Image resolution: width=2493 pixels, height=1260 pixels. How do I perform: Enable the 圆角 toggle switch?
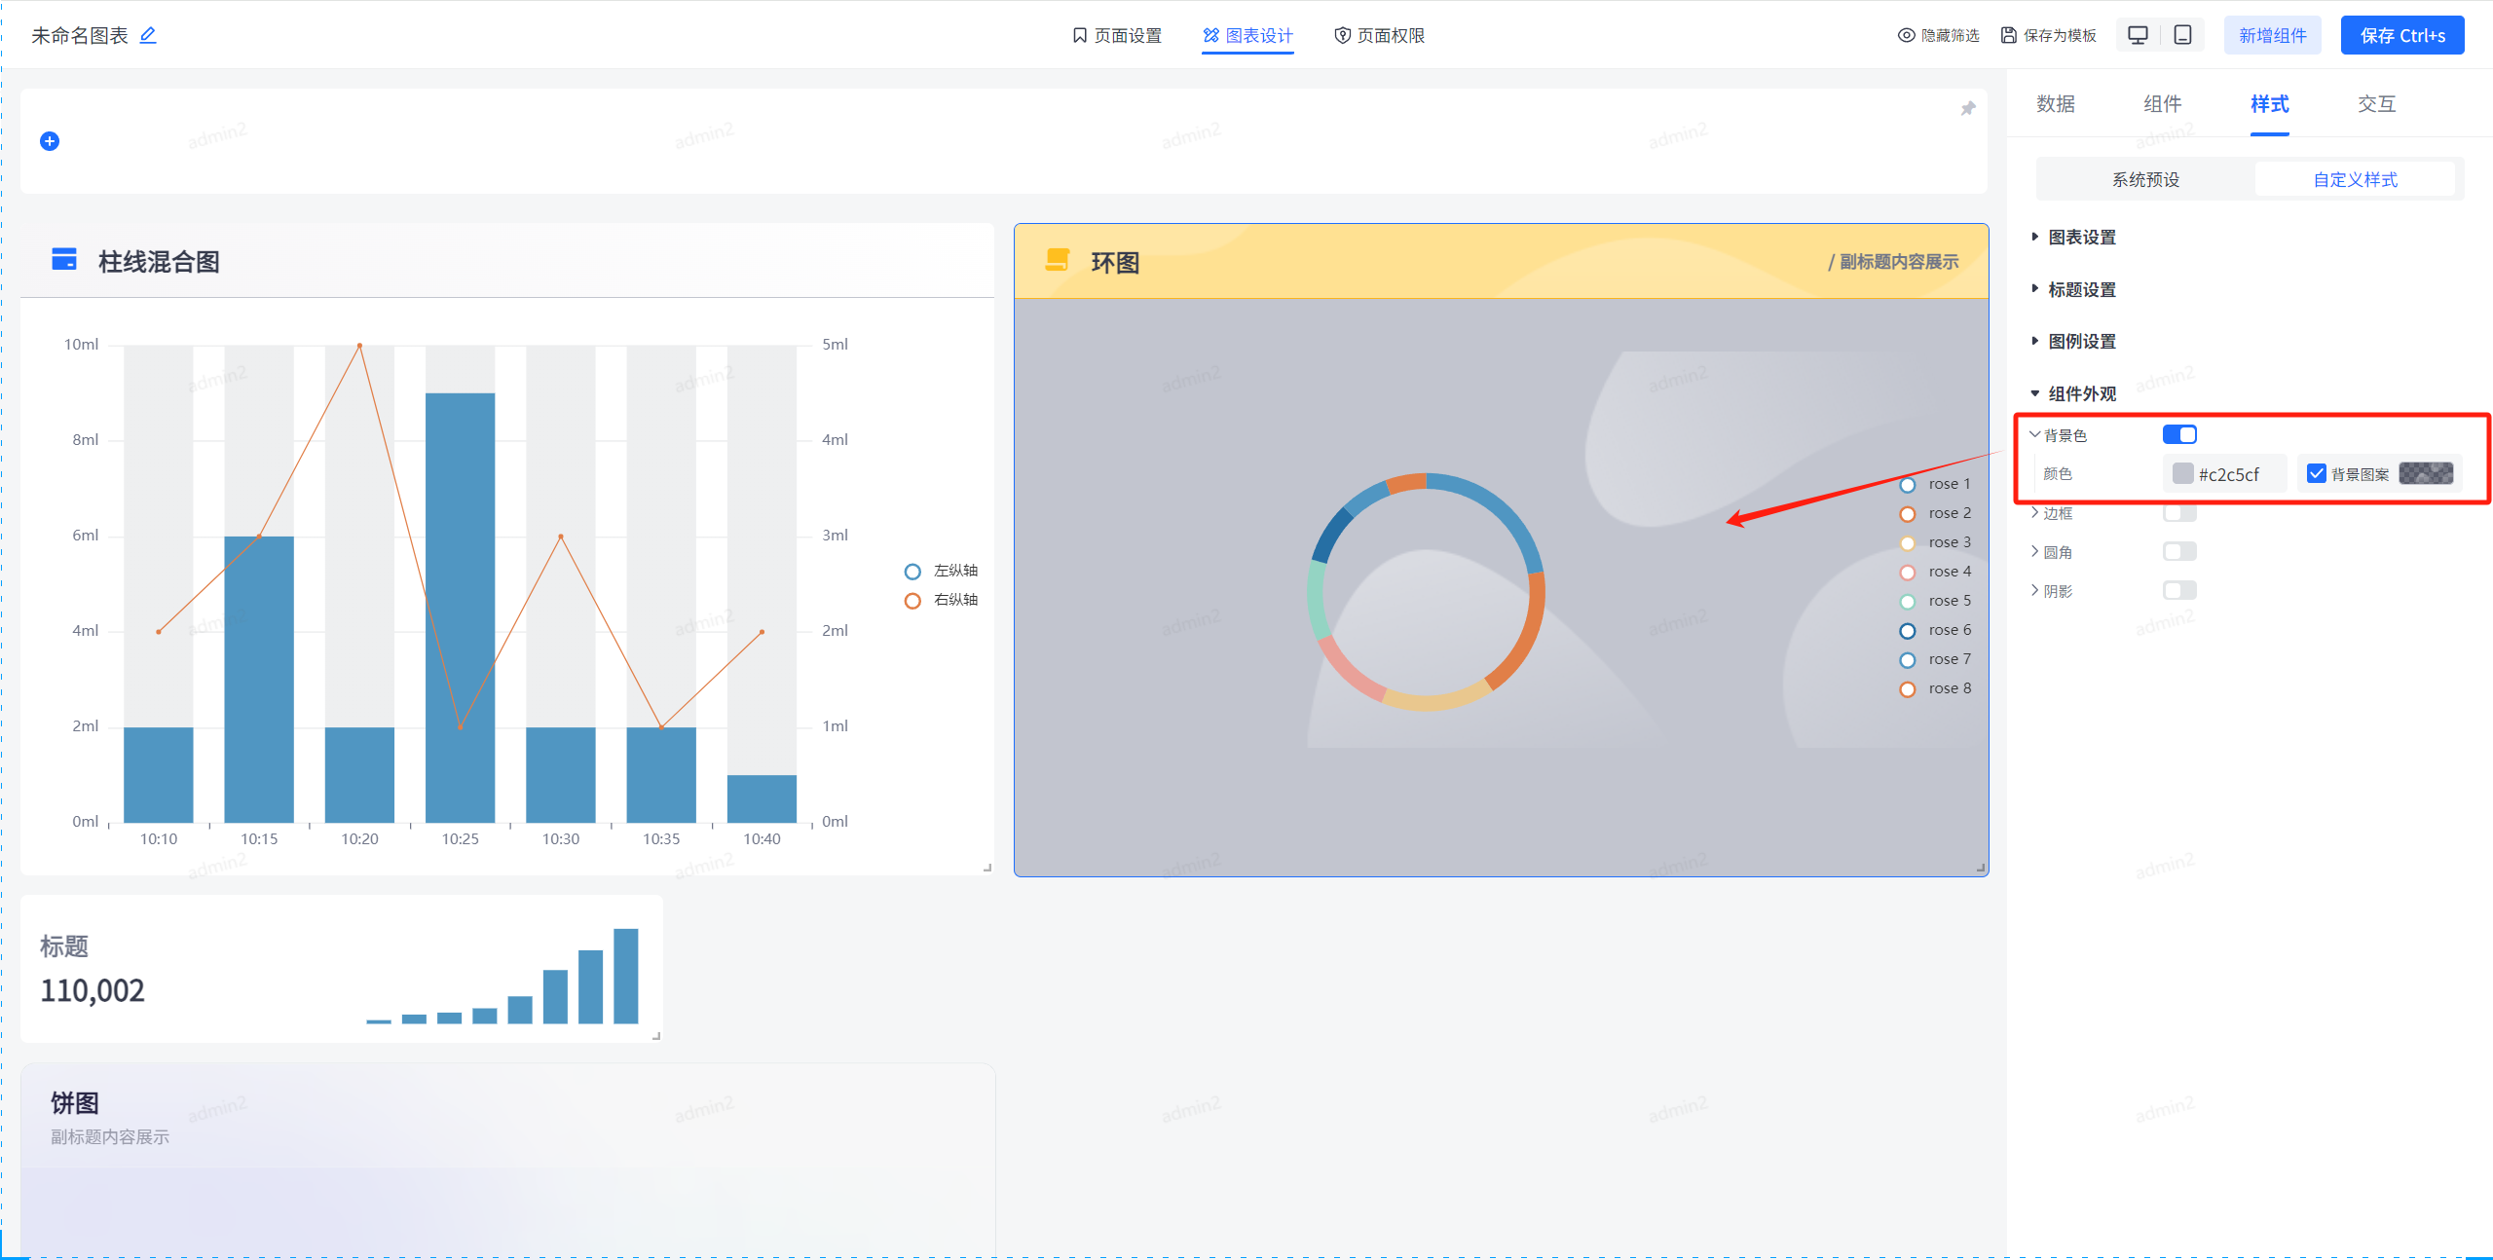pos(2179,551)
